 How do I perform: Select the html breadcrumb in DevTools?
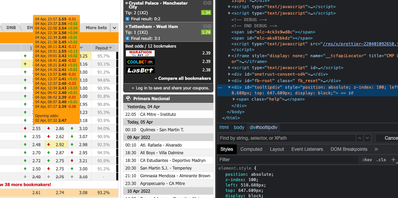pos(224,127)
